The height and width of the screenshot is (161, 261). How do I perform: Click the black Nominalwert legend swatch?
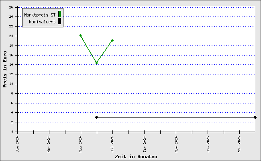coord(59,21)
